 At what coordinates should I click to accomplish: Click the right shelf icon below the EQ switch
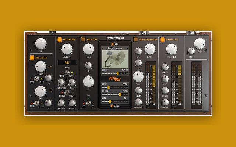coord(93,106)
